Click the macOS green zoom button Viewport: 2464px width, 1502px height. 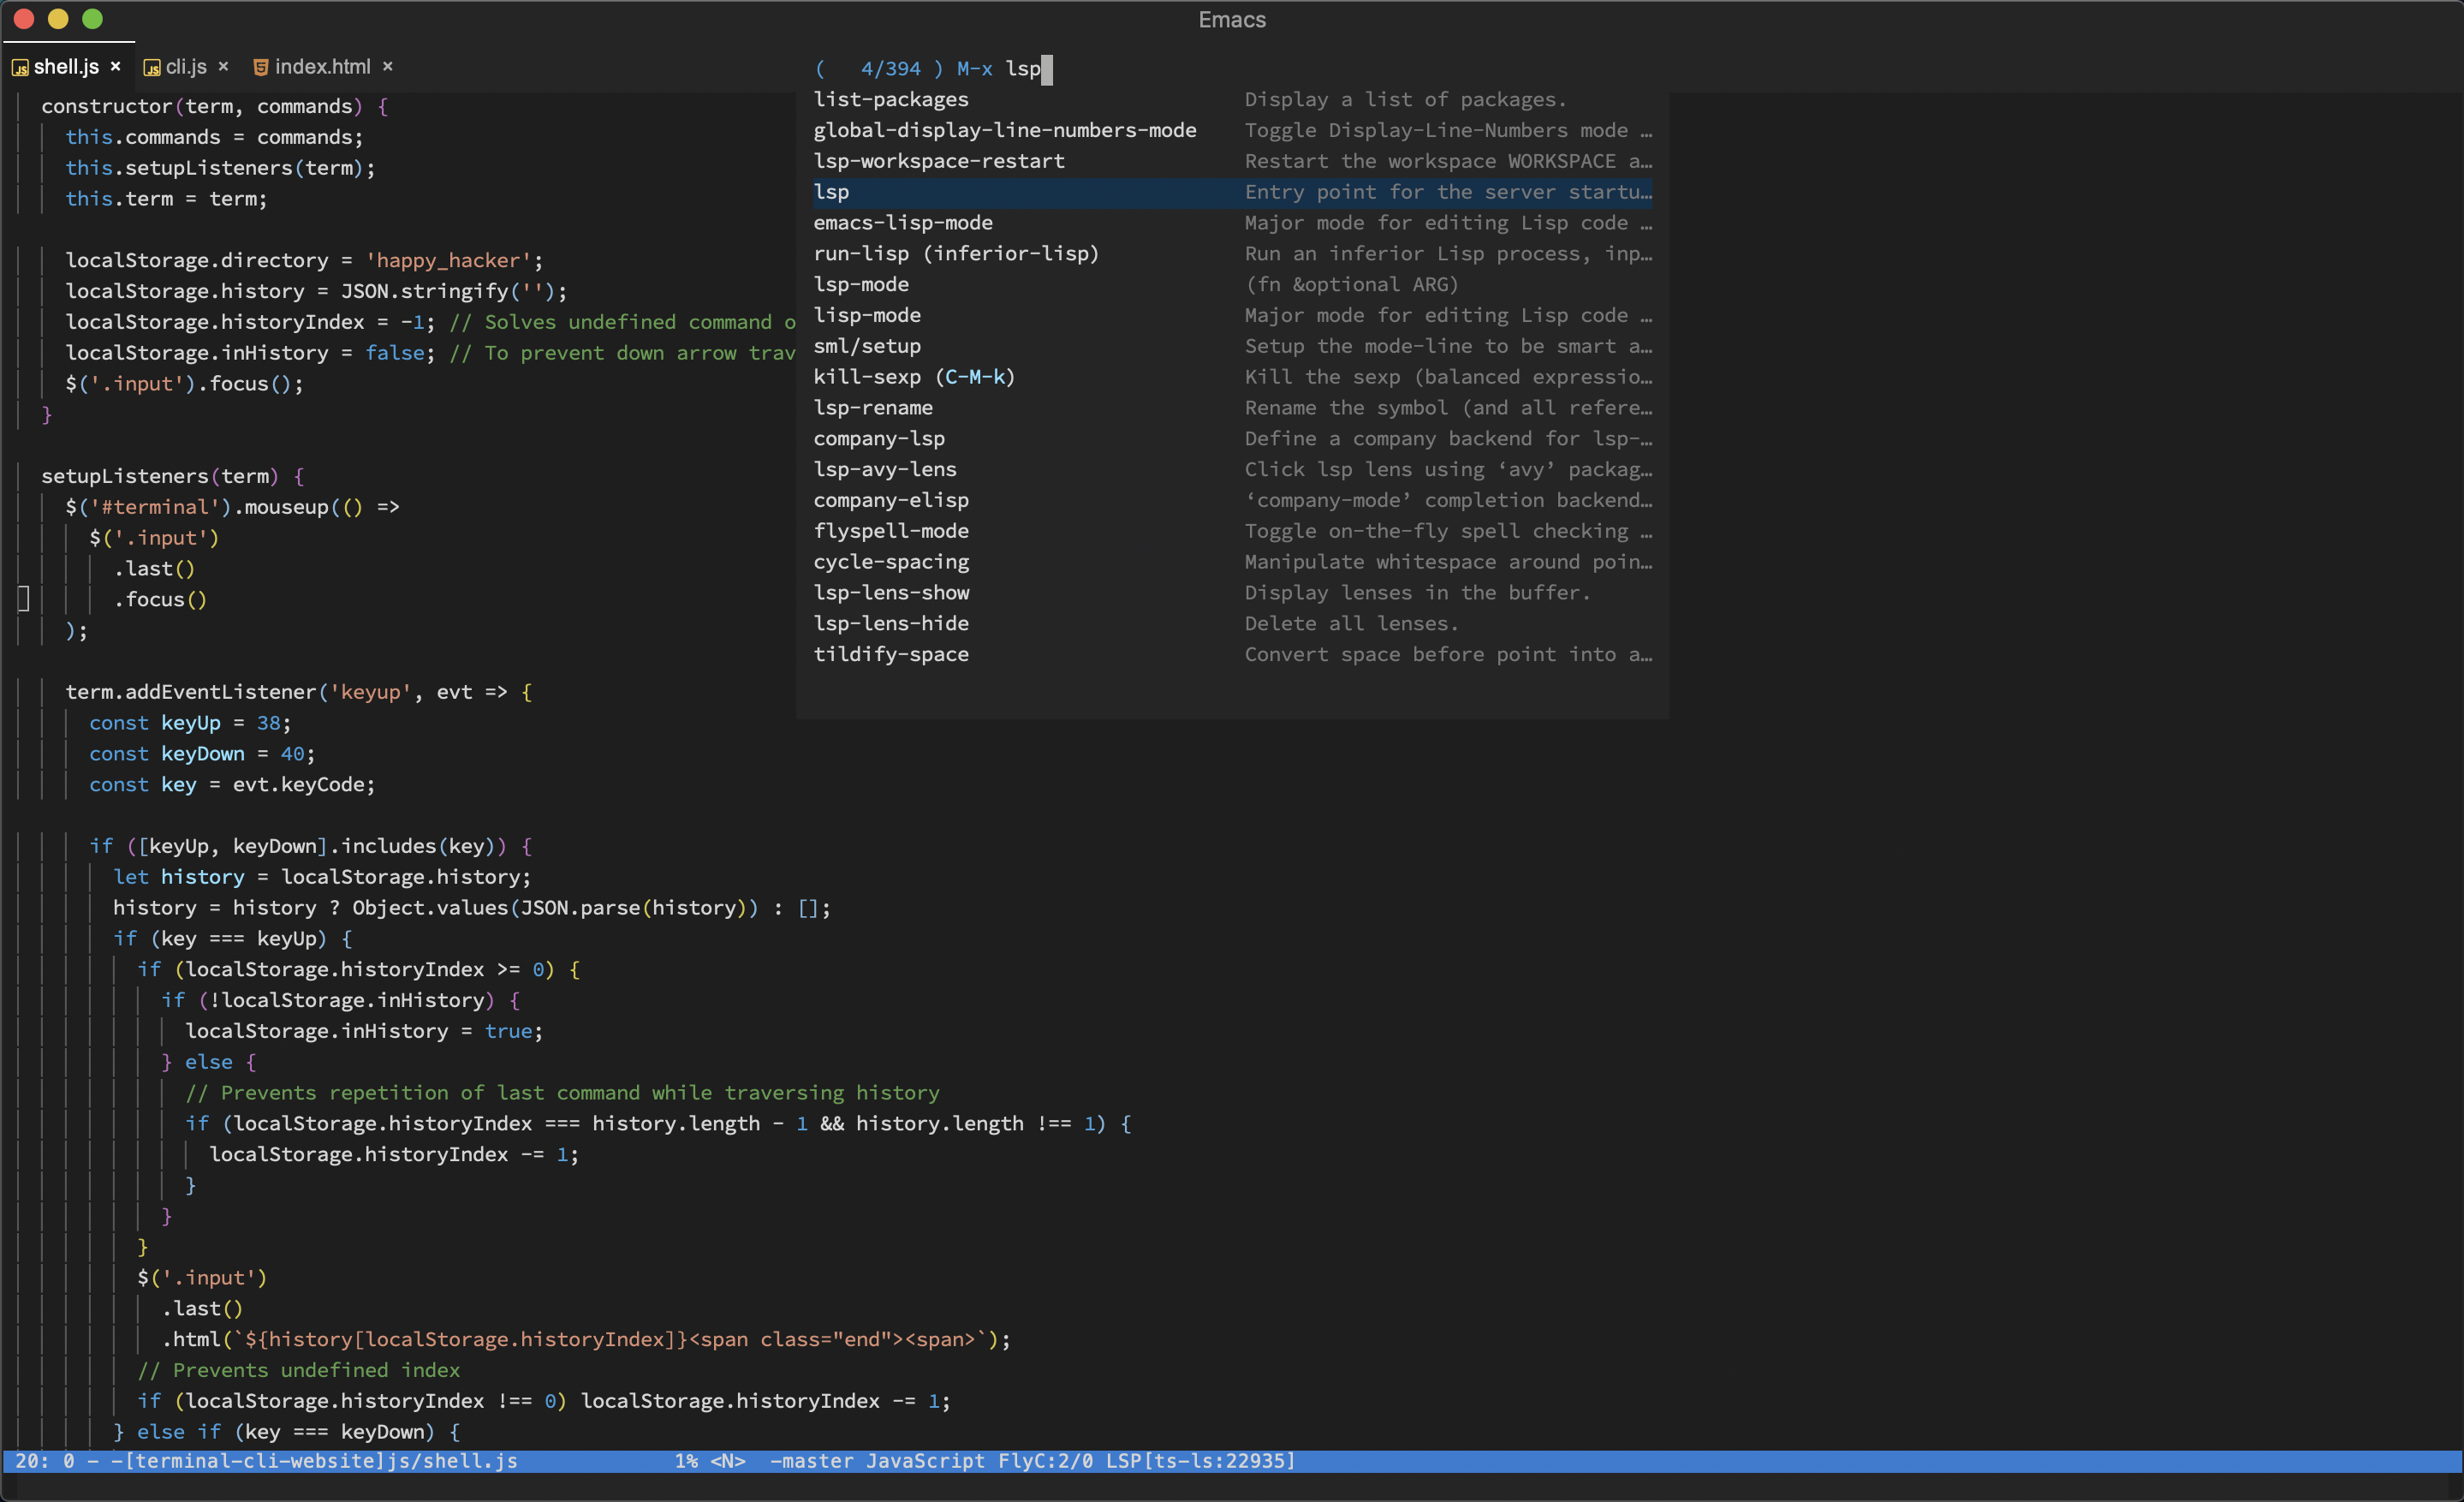coord(92,19)
